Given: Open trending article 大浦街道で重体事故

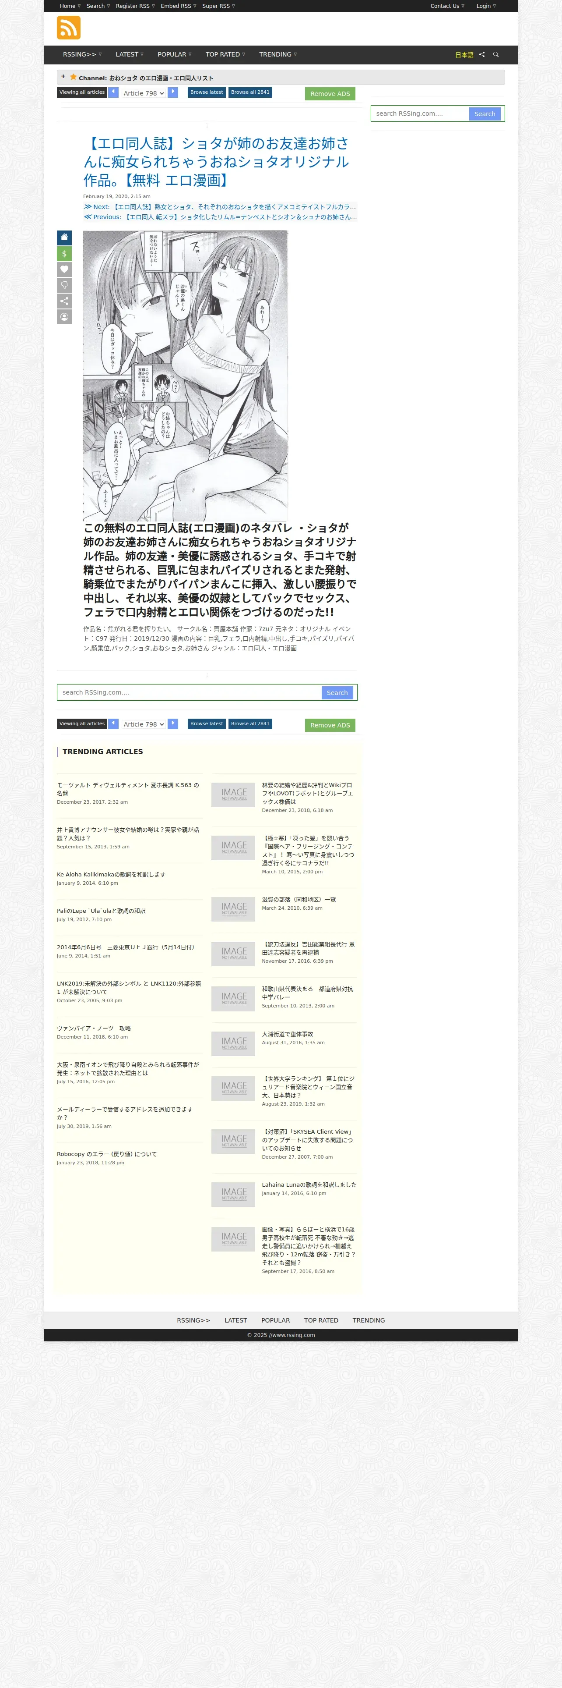Looking at the screenshot, I should [x=288, y=1034].
